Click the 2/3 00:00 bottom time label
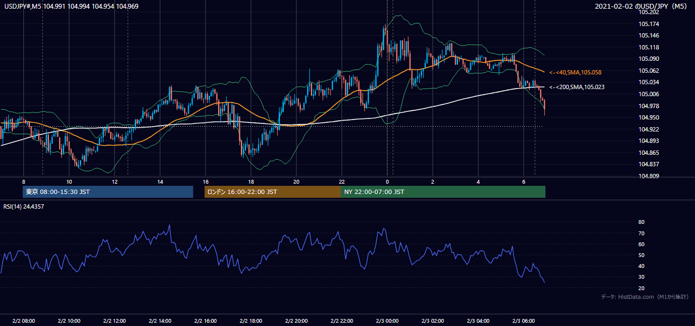 387,321
